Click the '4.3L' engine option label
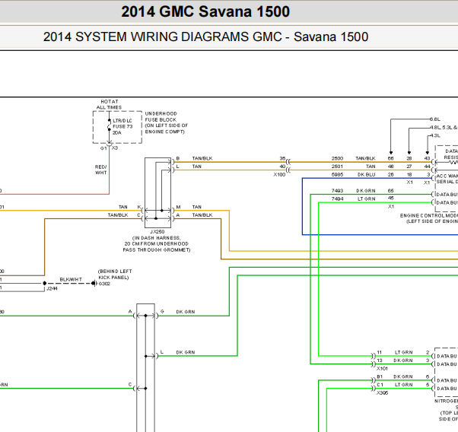 point(434,135)
